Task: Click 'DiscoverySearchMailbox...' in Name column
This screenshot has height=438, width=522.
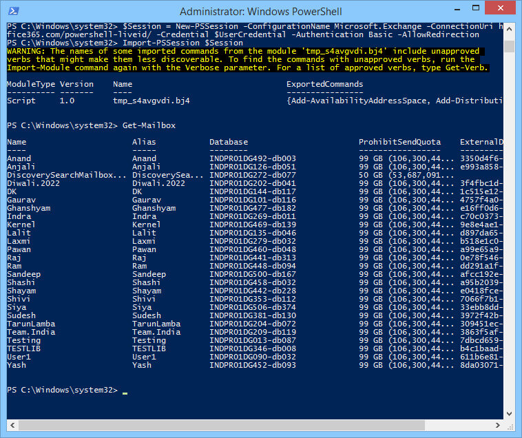Action: pos(67,175)
